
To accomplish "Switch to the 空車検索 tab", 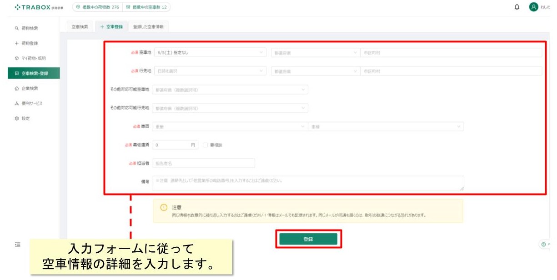I will tap(80, 27).
